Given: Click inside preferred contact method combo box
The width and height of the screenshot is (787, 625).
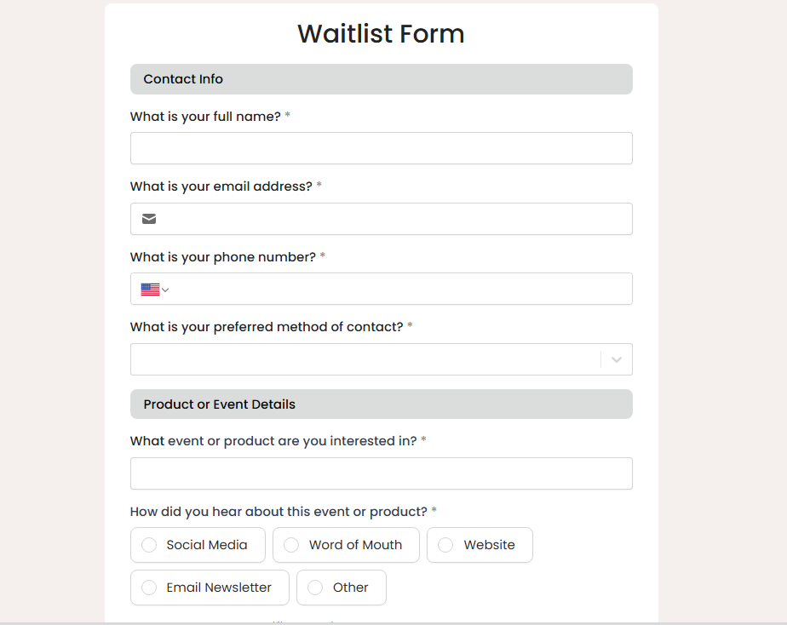Looking at the screenshot, I should [x=366, y=359].
